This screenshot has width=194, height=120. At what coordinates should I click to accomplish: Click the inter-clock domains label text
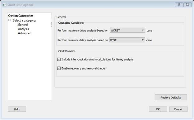(x=98, y=59)
